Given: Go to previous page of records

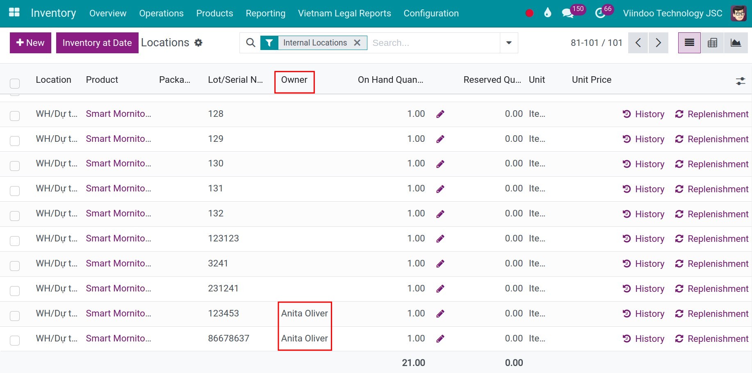Looking at the screenshot, I should click(x=638, y=43).
